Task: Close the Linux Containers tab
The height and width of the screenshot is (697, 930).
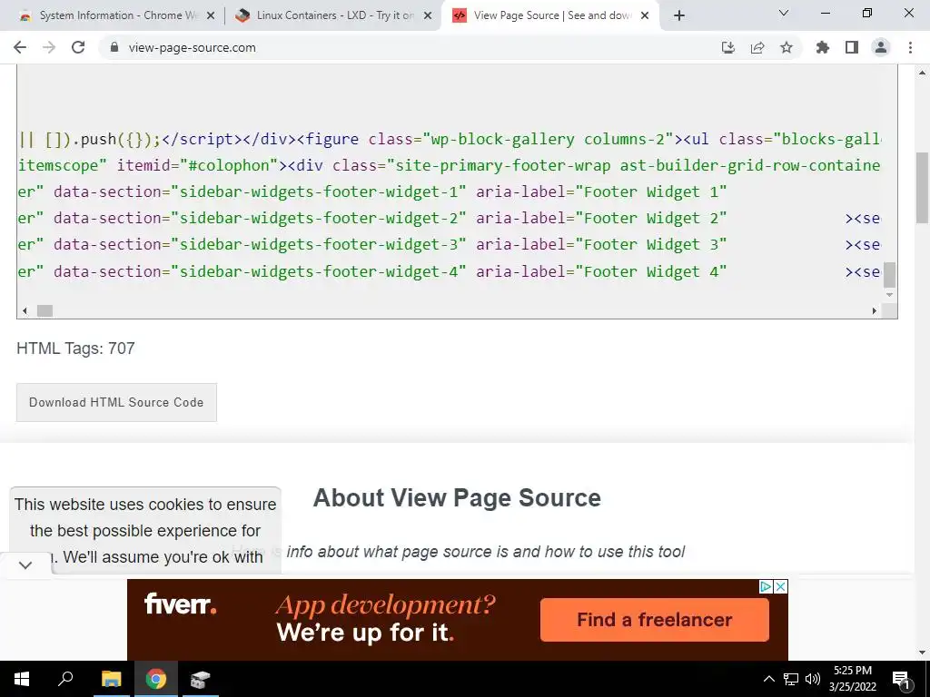Action: [x=427, y=16]
